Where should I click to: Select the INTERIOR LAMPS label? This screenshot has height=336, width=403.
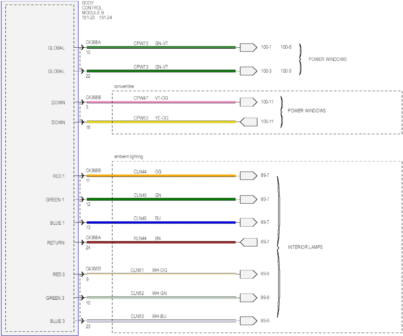[x=305, y=247]
